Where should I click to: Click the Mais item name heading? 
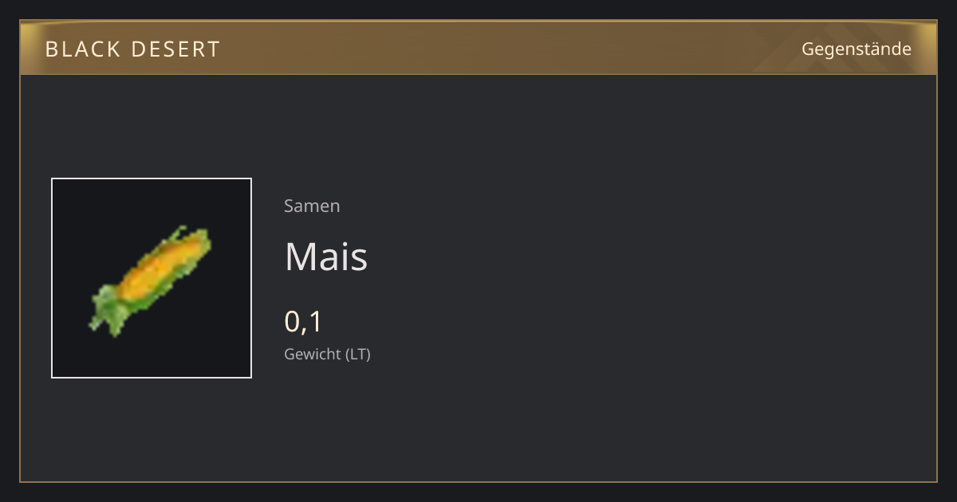(326, 257)
